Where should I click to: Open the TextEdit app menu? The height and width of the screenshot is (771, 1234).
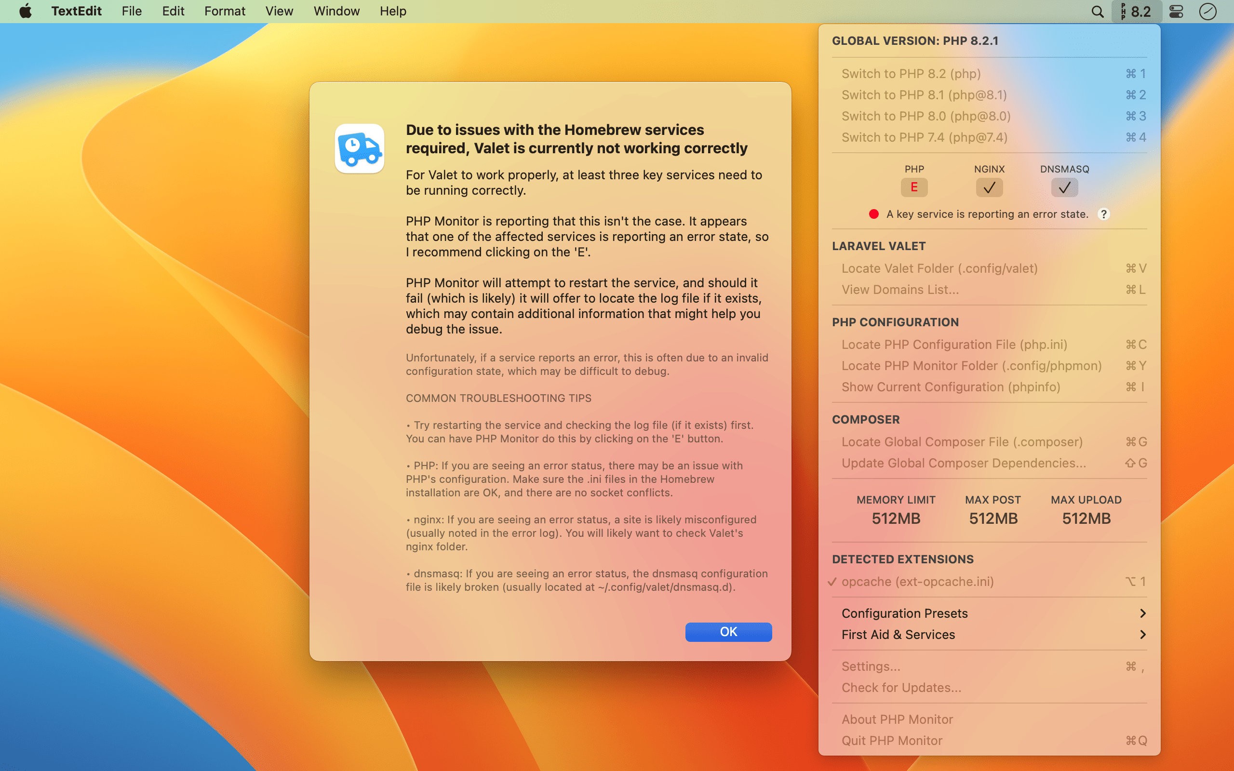pos(77,11)
